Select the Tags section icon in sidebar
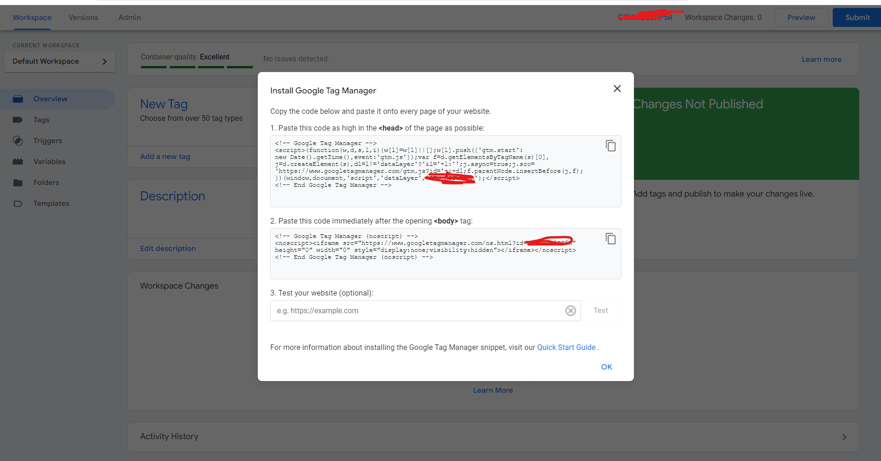The image size is (881, 461). click(x=18, y=119)
